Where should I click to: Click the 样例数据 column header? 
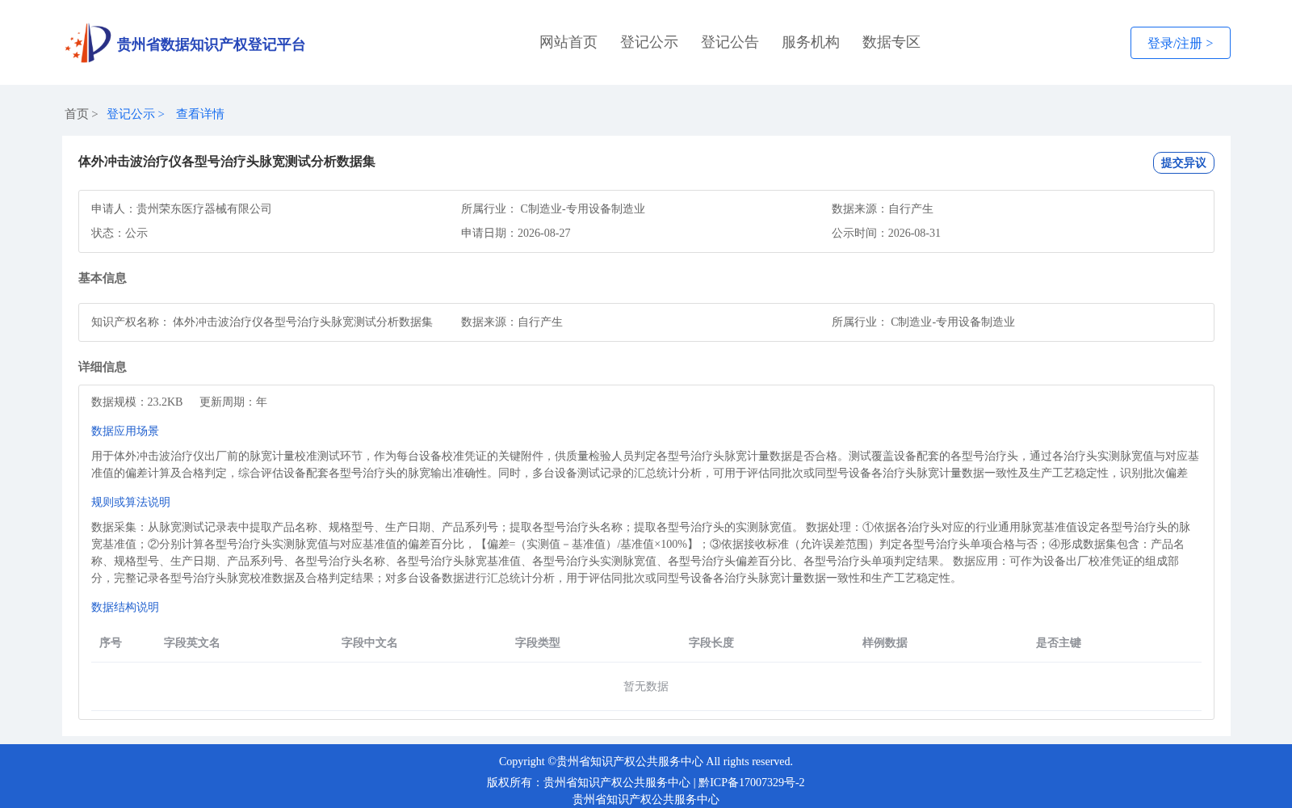click(885, 643)
